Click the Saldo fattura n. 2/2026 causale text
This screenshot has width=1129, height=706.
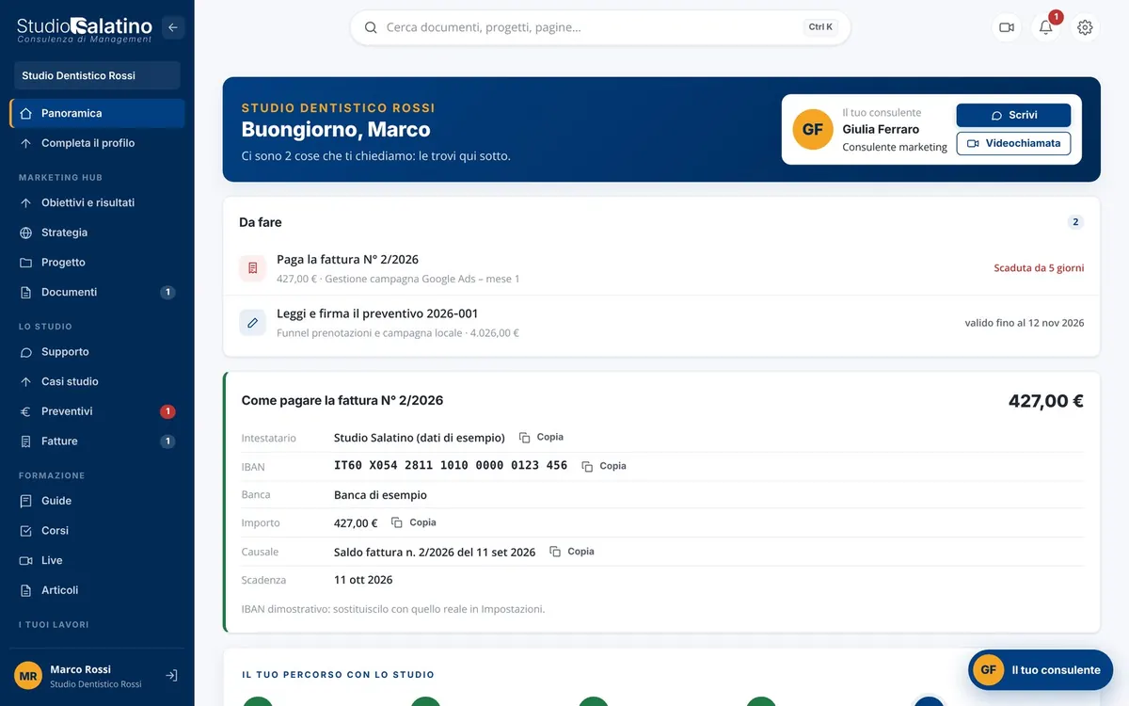pos(435,553)
